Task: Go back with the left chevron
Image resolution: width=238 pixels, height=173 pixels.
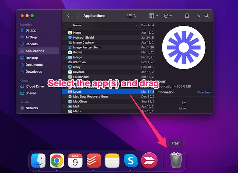Action: (69, 16)
